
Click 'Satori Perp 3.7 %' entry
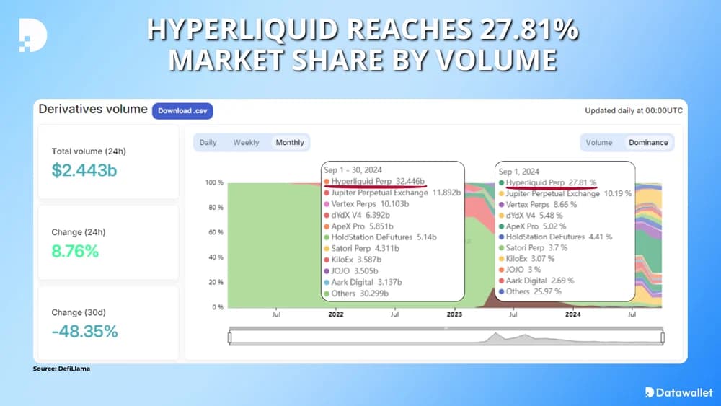533,248
